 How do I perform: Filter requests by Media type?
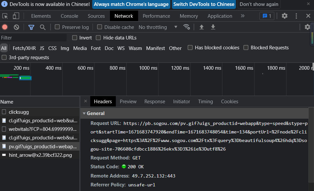(80, 48)
